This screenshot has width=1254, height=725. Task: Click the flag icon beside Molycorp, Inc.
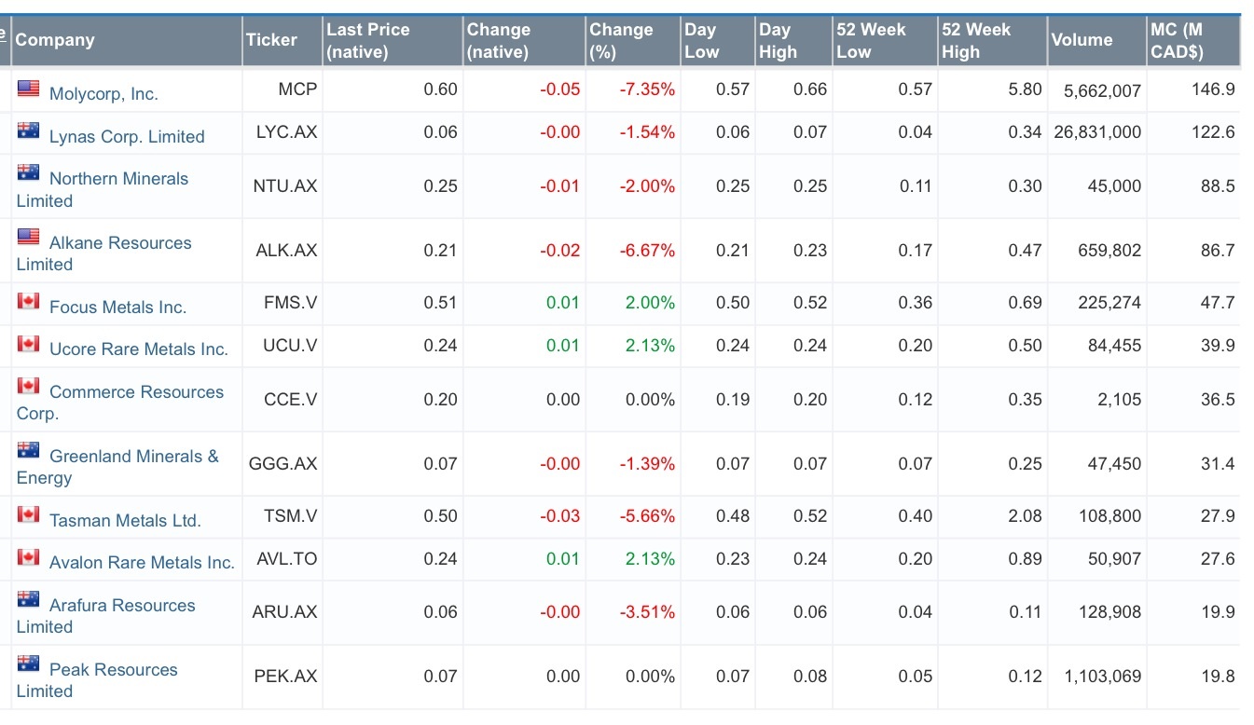(28, 89)
